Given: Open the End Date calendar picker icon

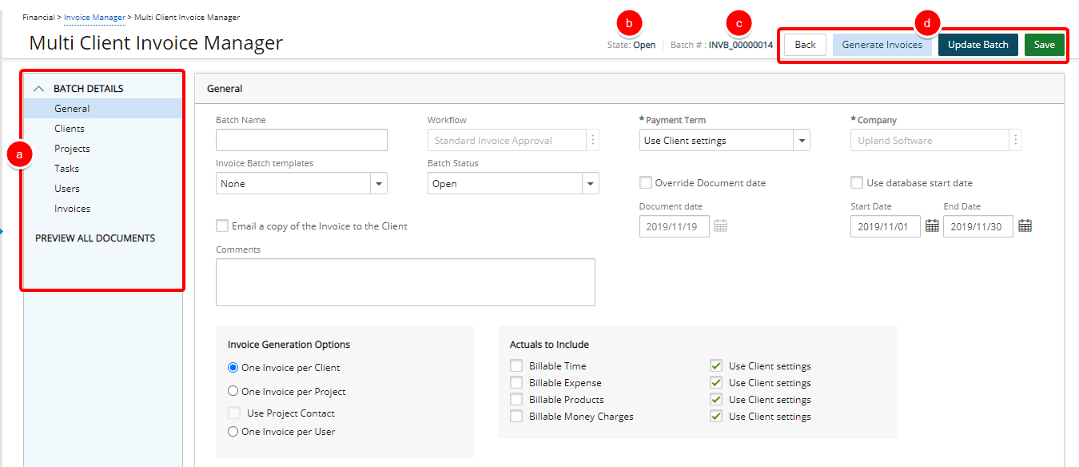Looking at the screenshot, I should 1025,226.
